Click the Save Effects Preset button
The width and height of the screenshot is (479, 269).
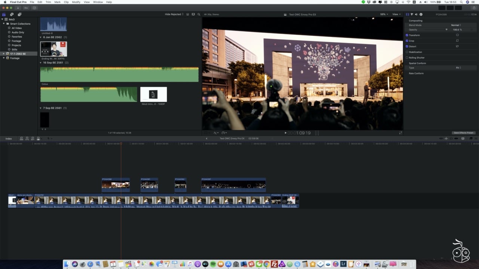coord(464,133)
